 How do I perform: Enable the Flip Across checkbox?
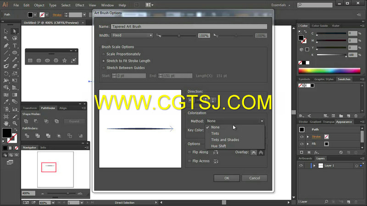pyautogui.click(x=189, y=161)
